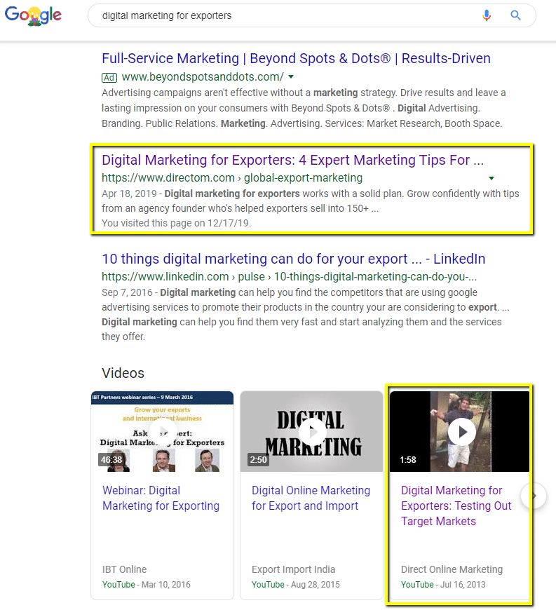Click the Ad badge label
556x610 pixels.
(109, 78)
